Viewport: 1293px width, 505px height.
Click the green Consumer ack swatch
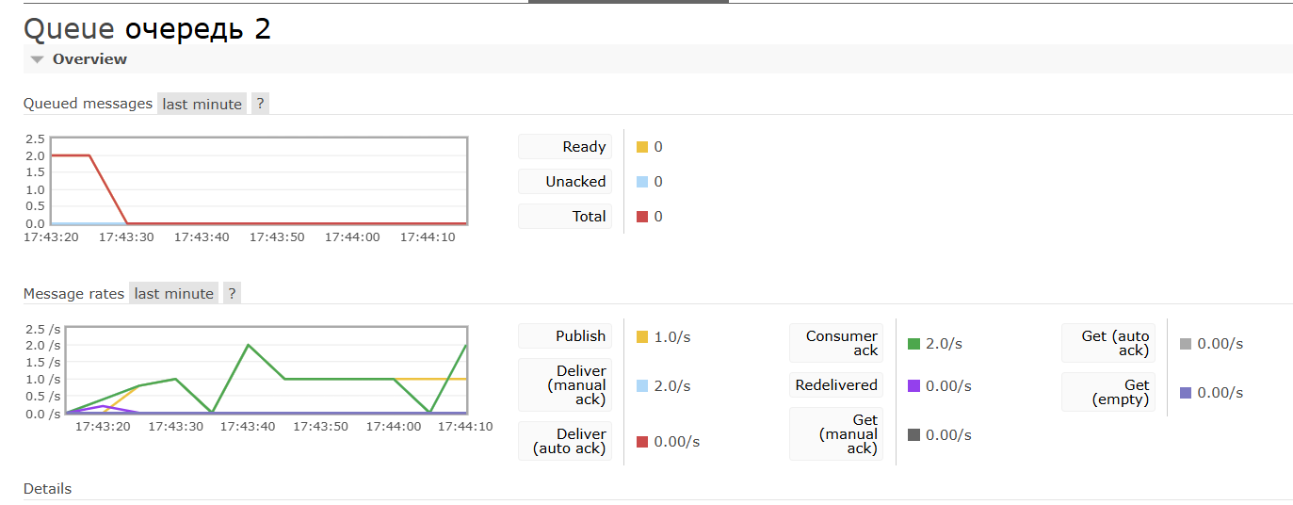(913, 344)
